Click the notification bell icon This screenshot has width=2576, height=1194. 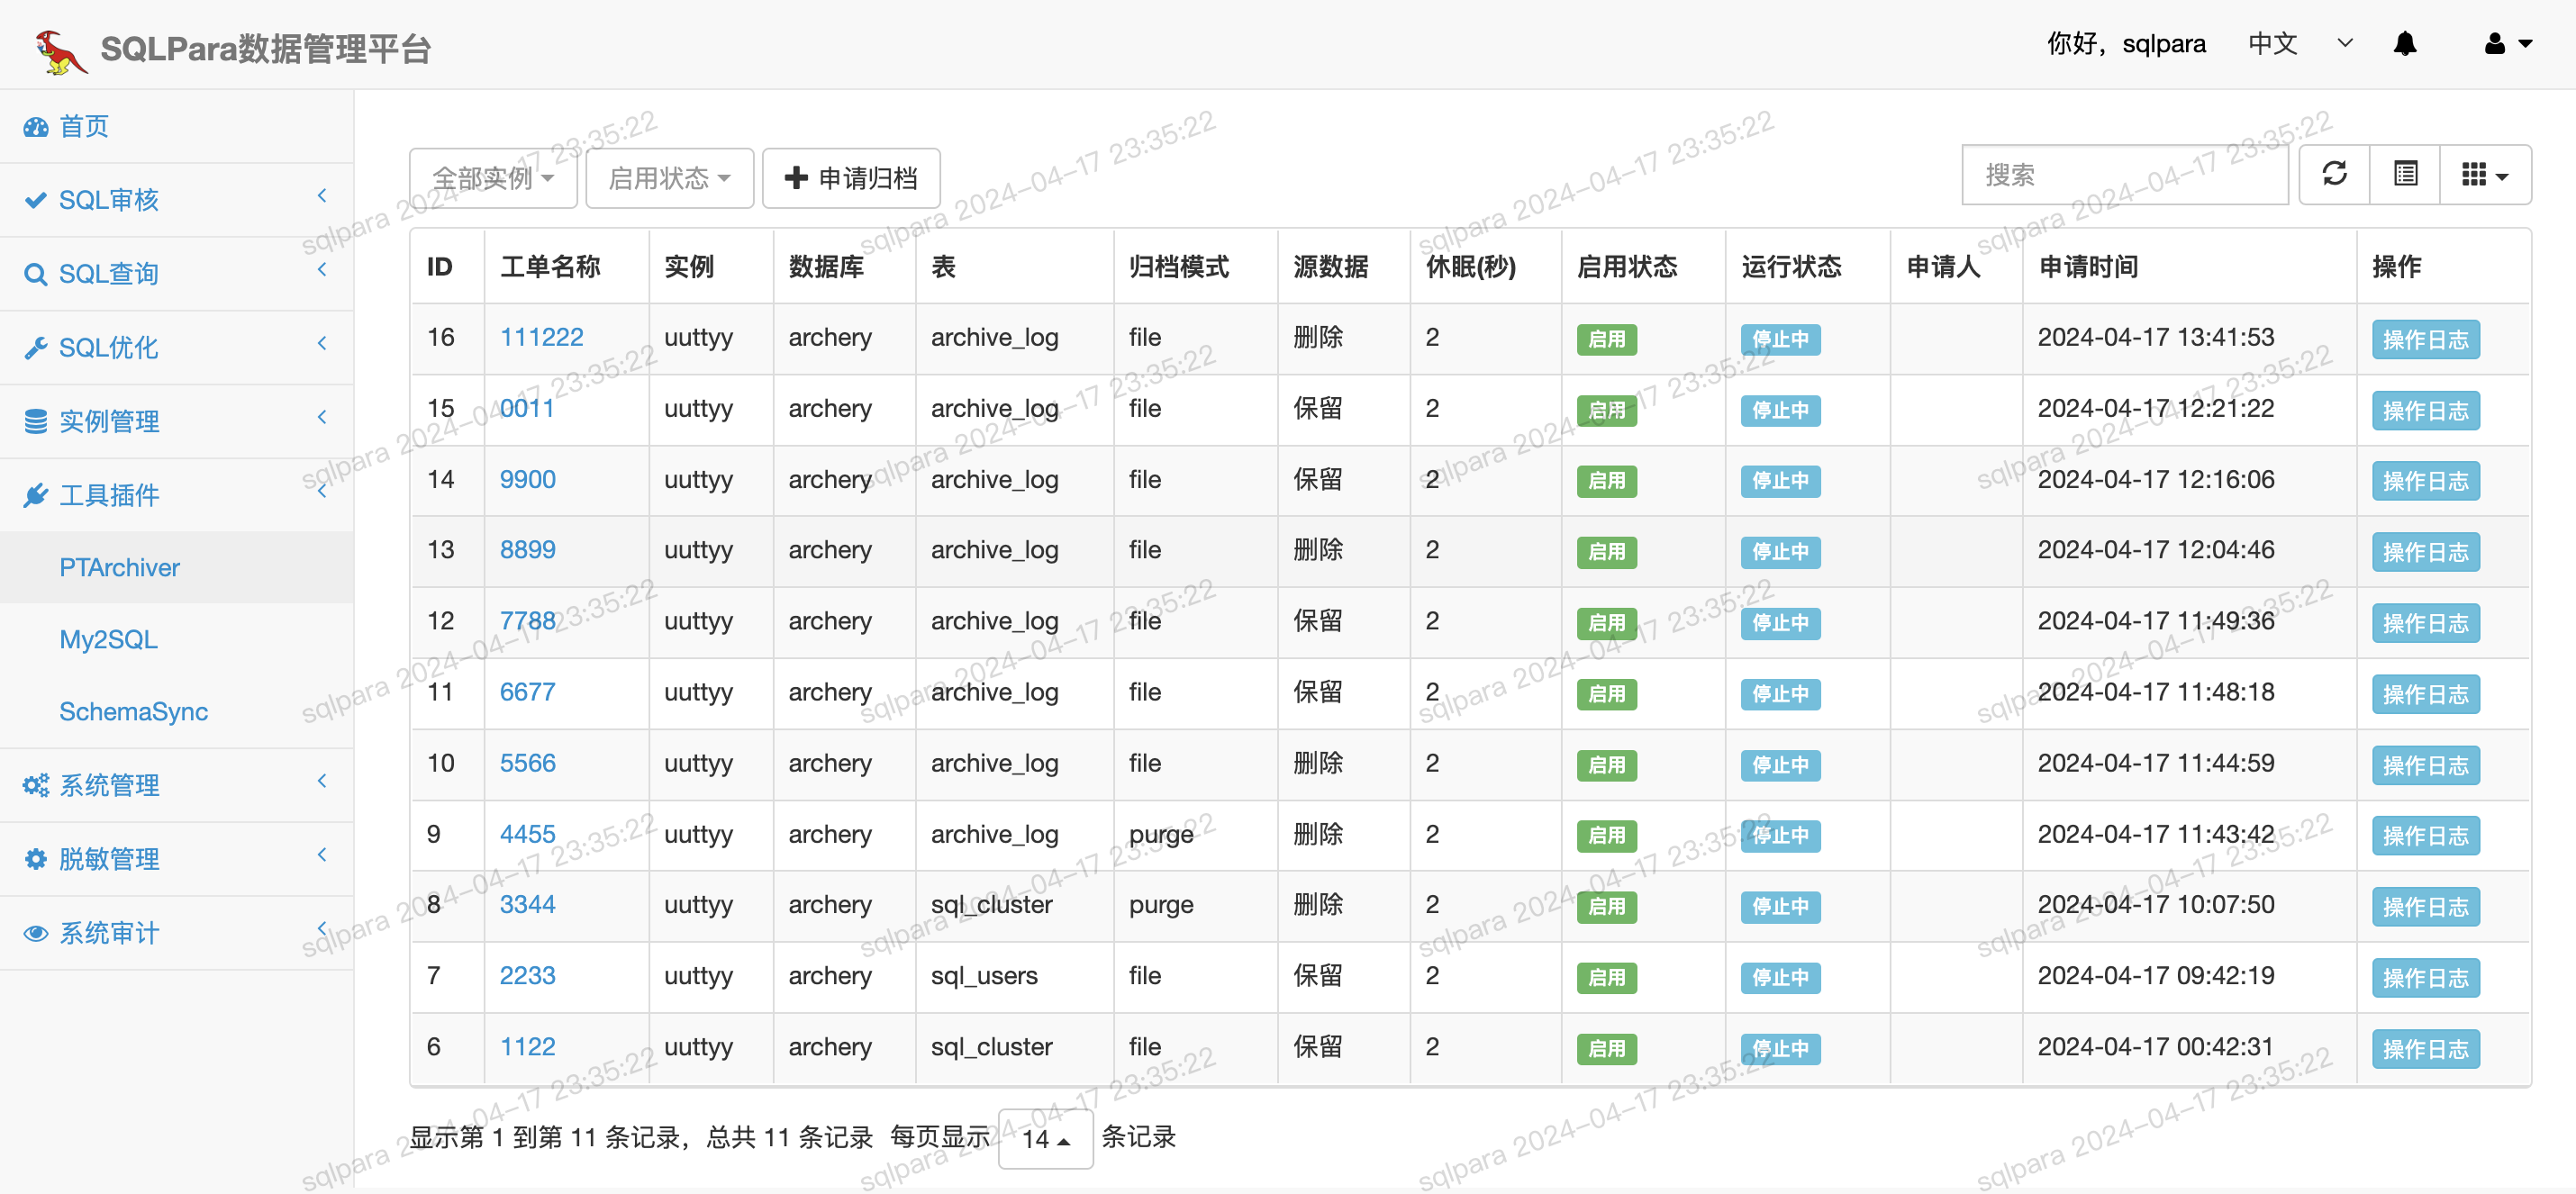pos(2404,44)
